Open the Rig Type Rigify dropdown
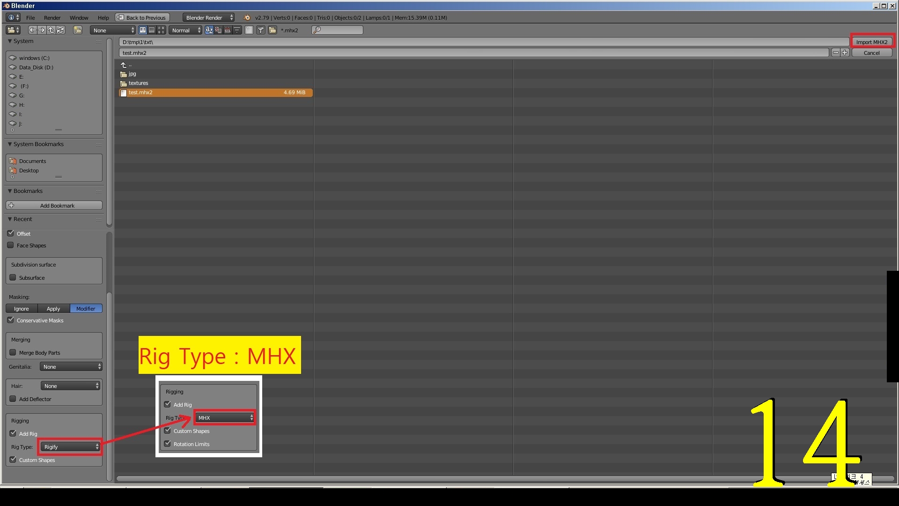The image size is (899, 506). tap(70, 447)
